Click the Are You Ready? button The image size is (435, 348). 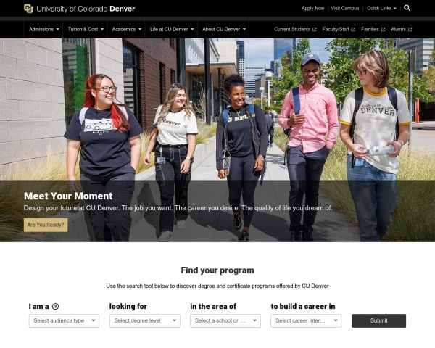[46, 225]
